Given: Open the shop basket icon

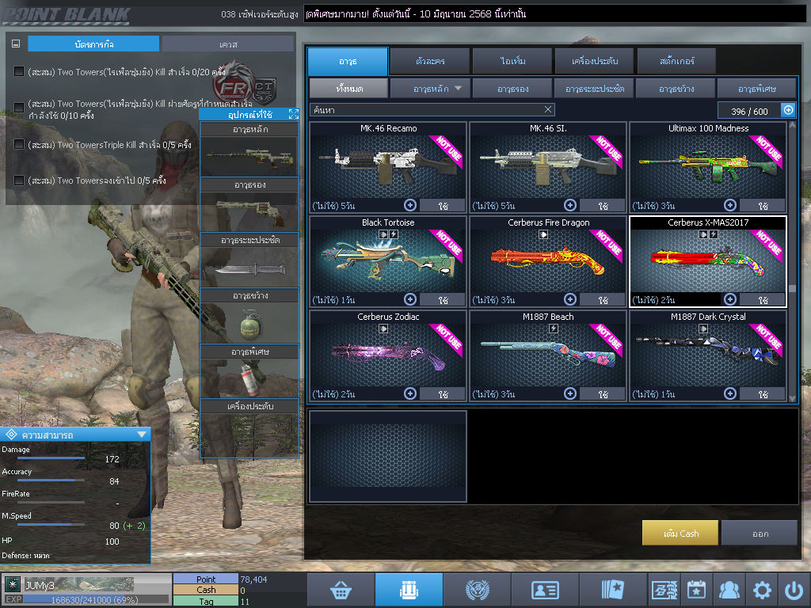Looking at the screenshot, I should 341,590.
